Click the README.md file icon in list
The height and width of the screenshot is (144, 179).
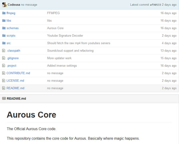tap(4, 88)
